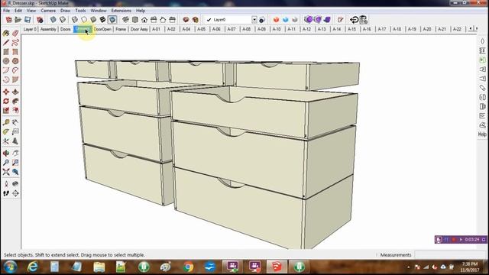
Task: Click the Measurements input box
Action: (450, 254)
